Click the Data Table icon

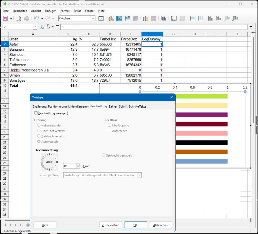click(154, 18)
